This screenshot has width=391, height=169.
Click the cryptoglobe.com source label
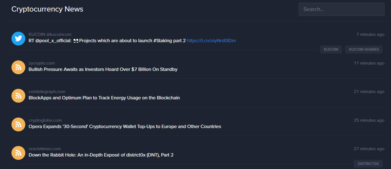tap(45, 120)
